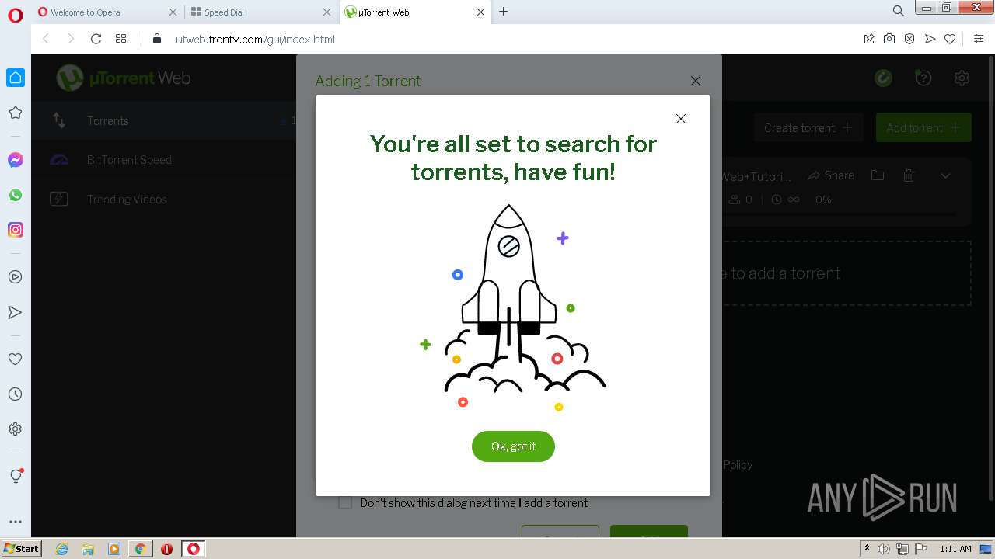Click the tab search magnifier icon
995x559 pixels.
point(899,11)
